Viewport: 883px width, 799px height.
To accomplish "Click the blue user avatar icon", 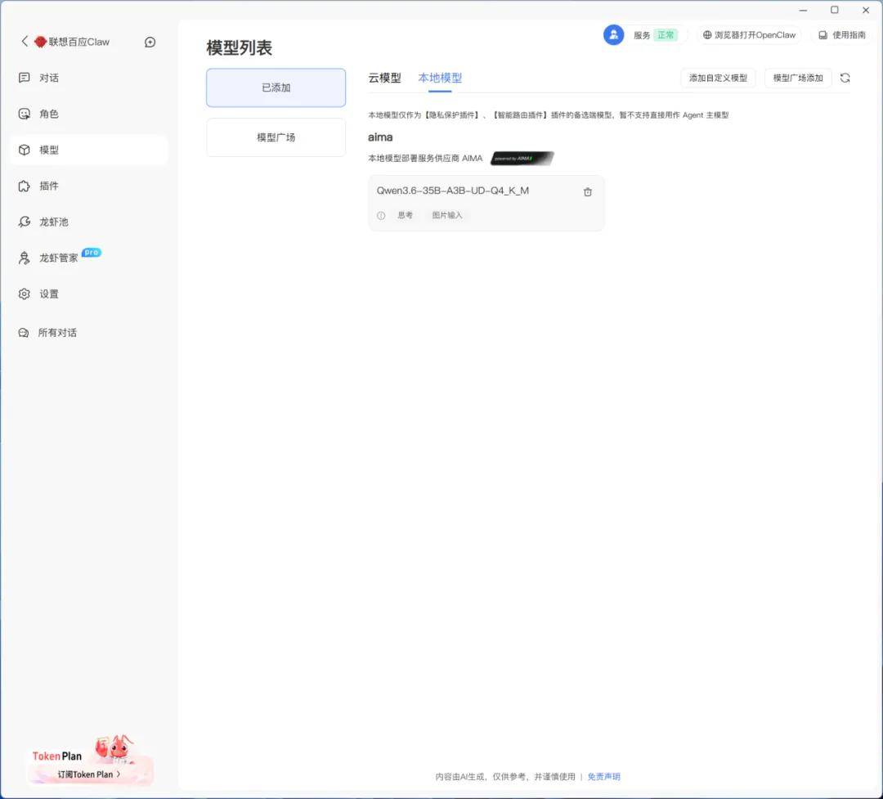I will (x=613, y=35).
